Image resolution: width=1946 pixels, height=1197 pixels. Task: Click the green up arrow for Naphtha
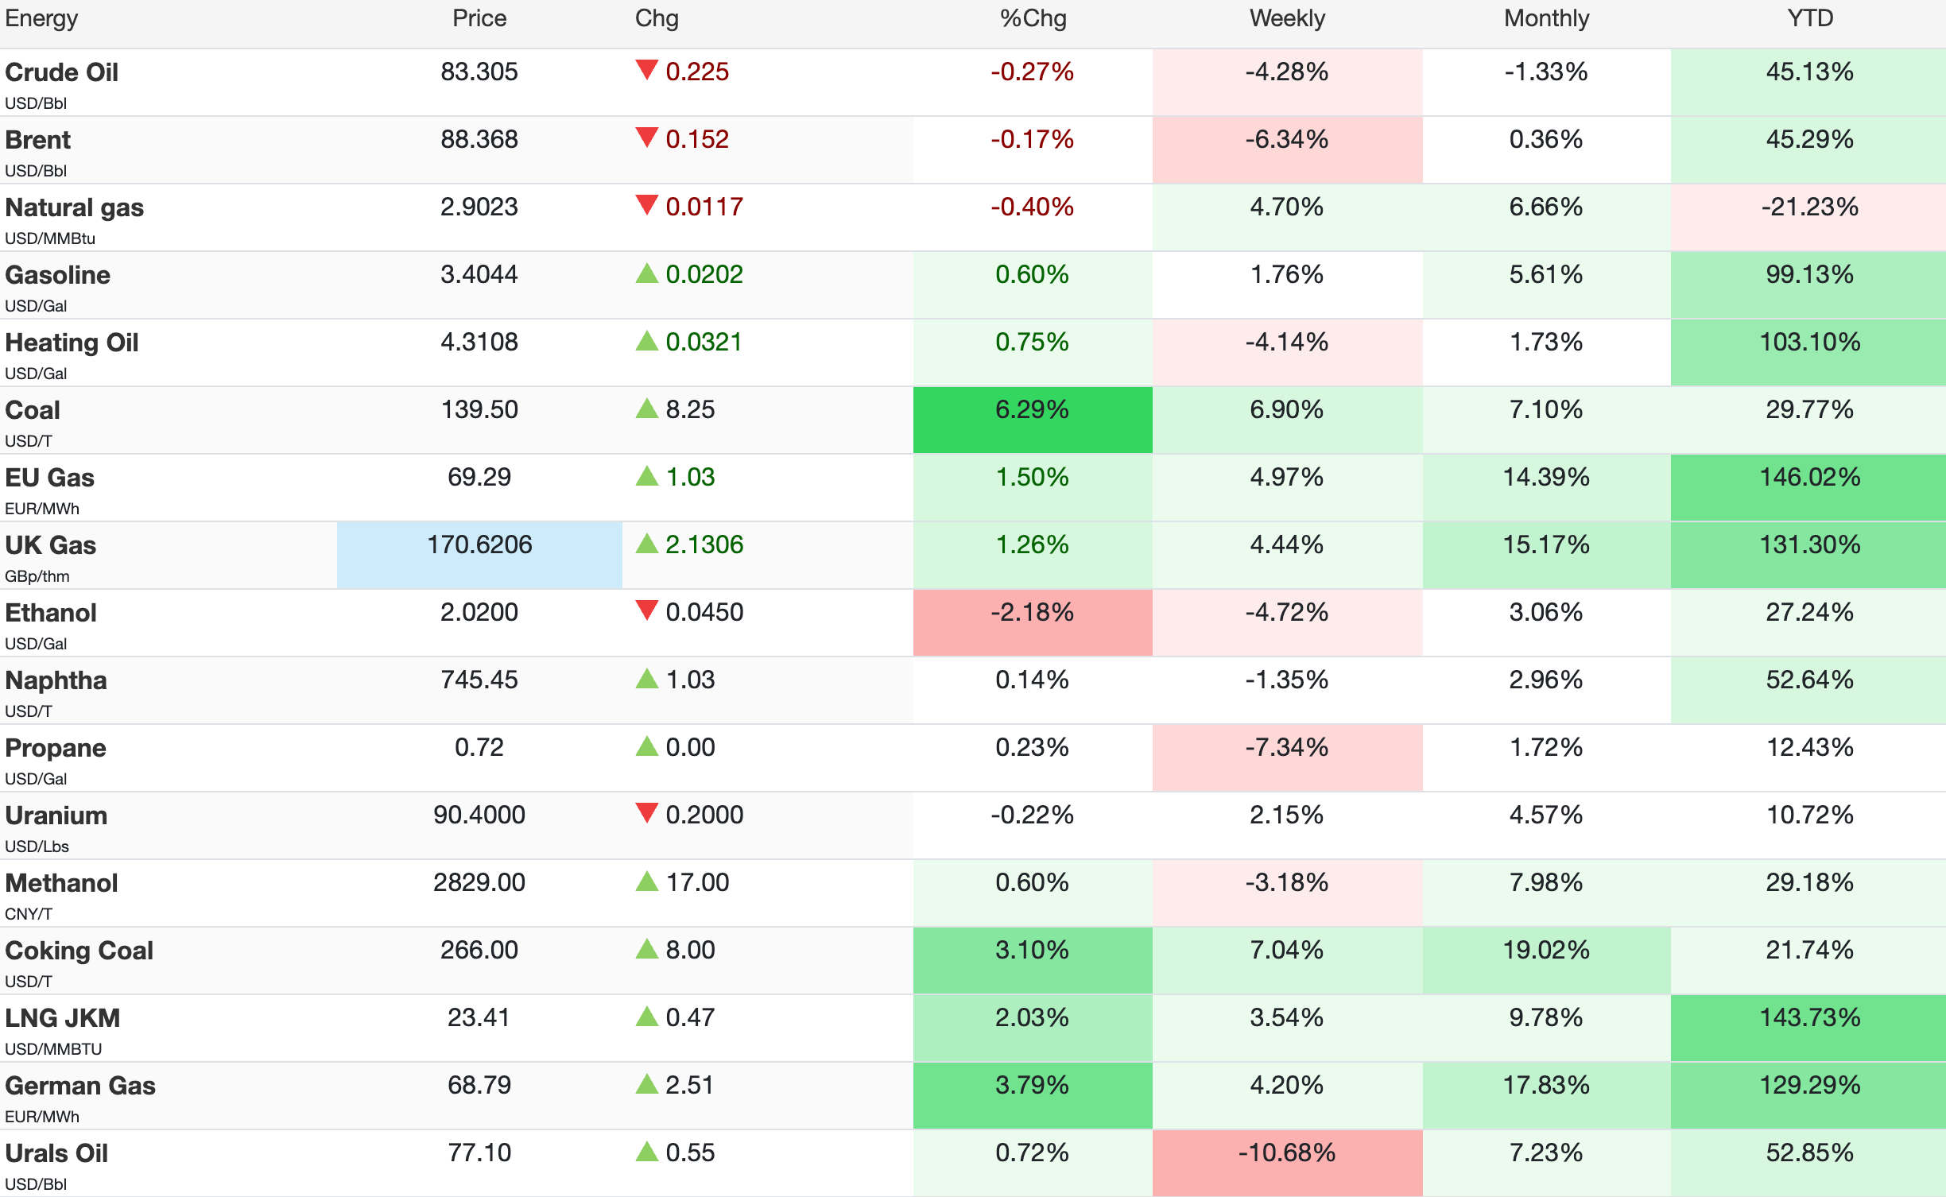pos(647,679)
